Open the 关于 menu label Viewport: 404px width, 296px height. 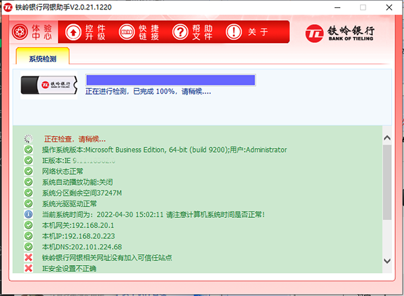click(x=258, y=32)
